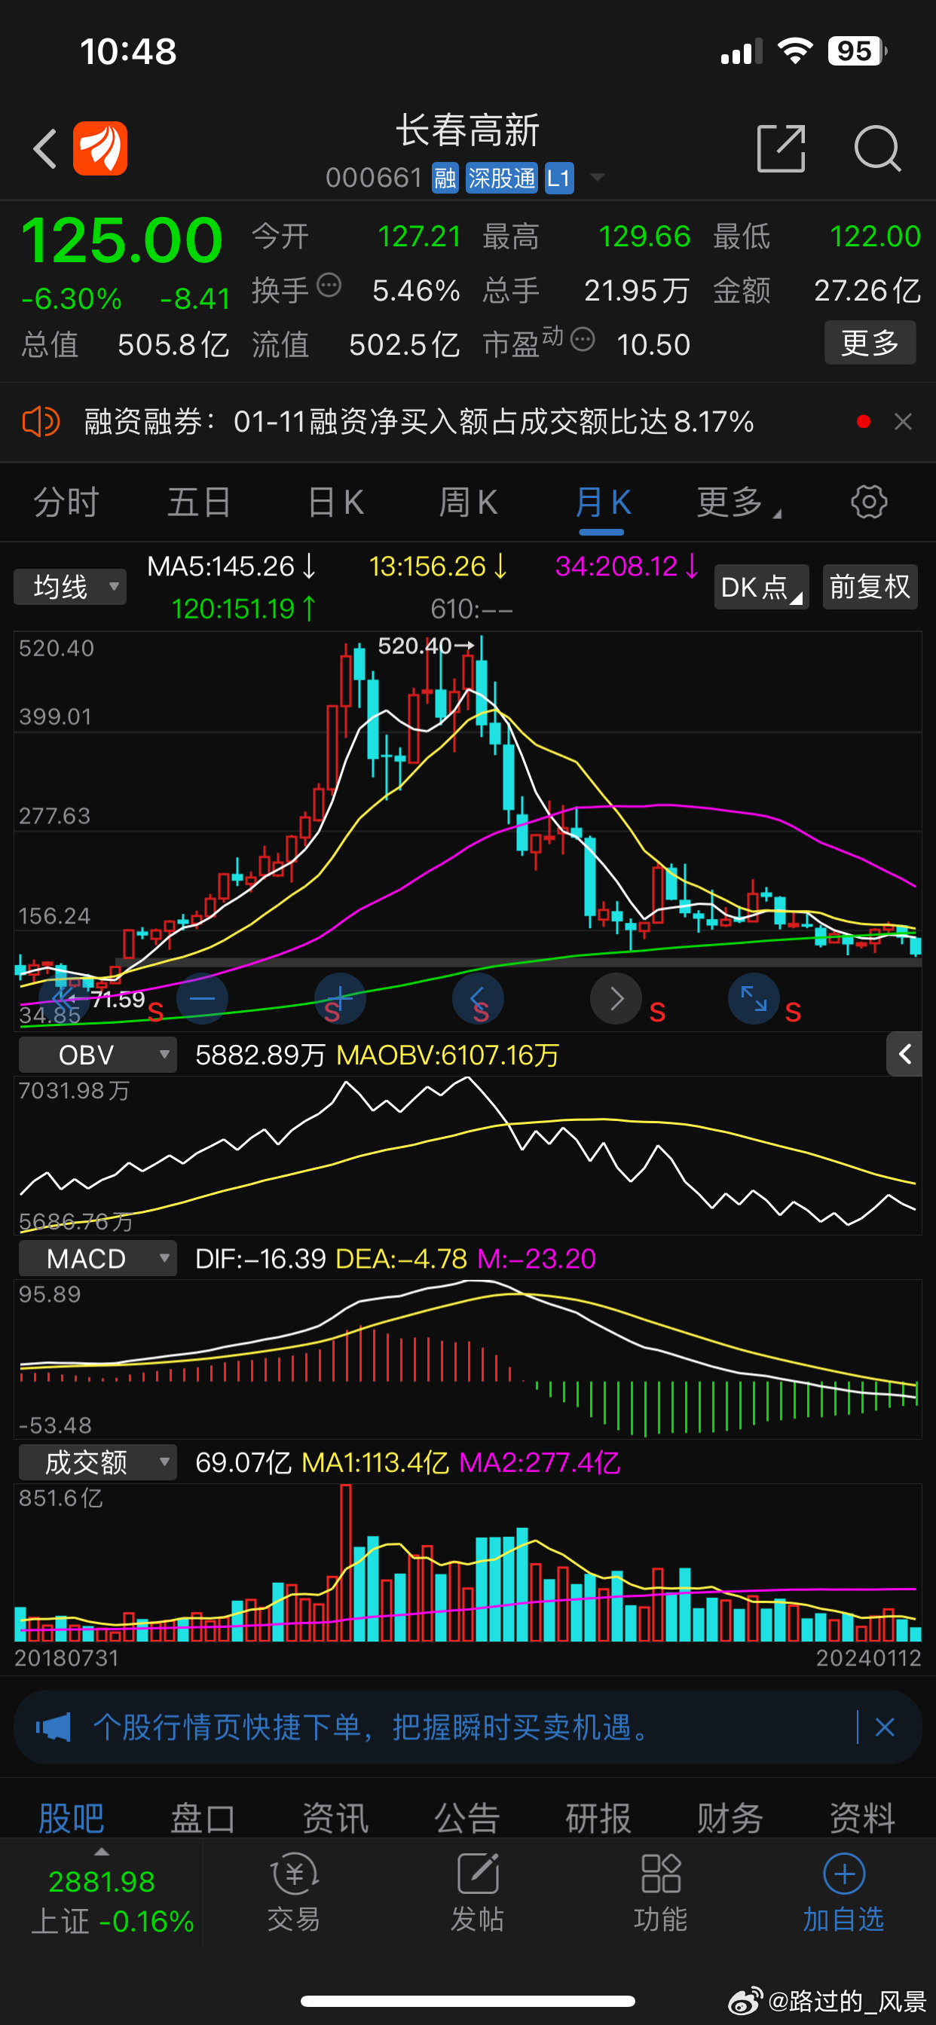This screenshot has width=936, height=2025.
Task: Switch to 日K chart tab
Action: tap(335, 502)
